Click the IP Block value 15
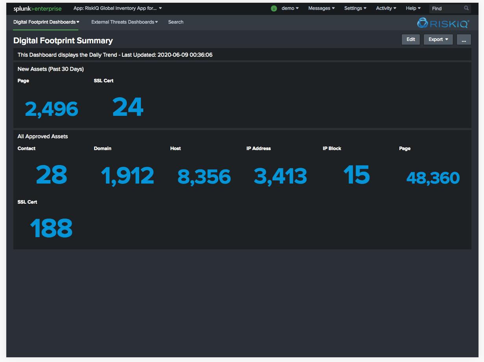 tap(357, 175)
